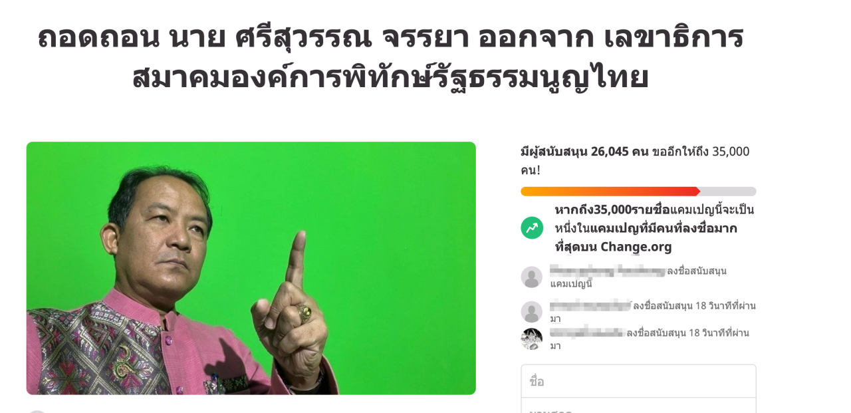
Task: Click the second supporter's gray avatar icon
Action: (x=532, y=312)
